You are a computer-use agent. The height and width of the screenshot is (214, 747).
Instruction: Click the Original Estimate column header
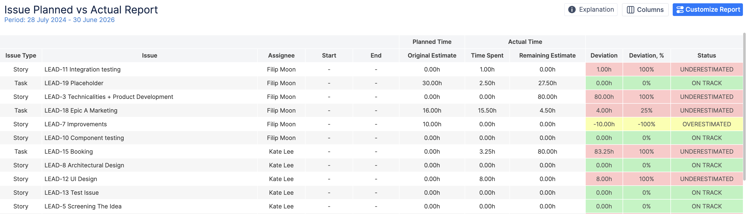tap(432, 56)
